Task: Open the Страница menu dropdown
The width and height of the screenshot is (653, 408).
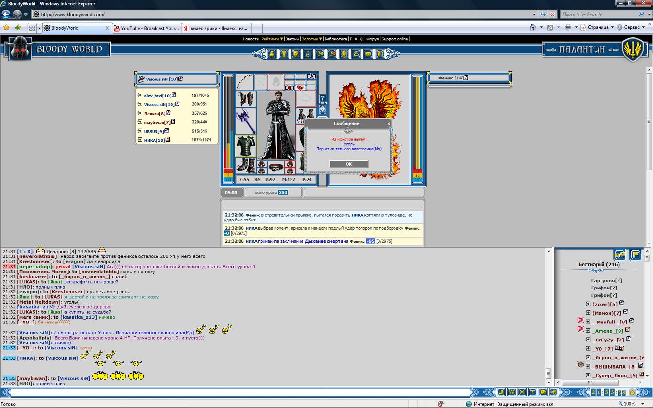Action: 597,28
